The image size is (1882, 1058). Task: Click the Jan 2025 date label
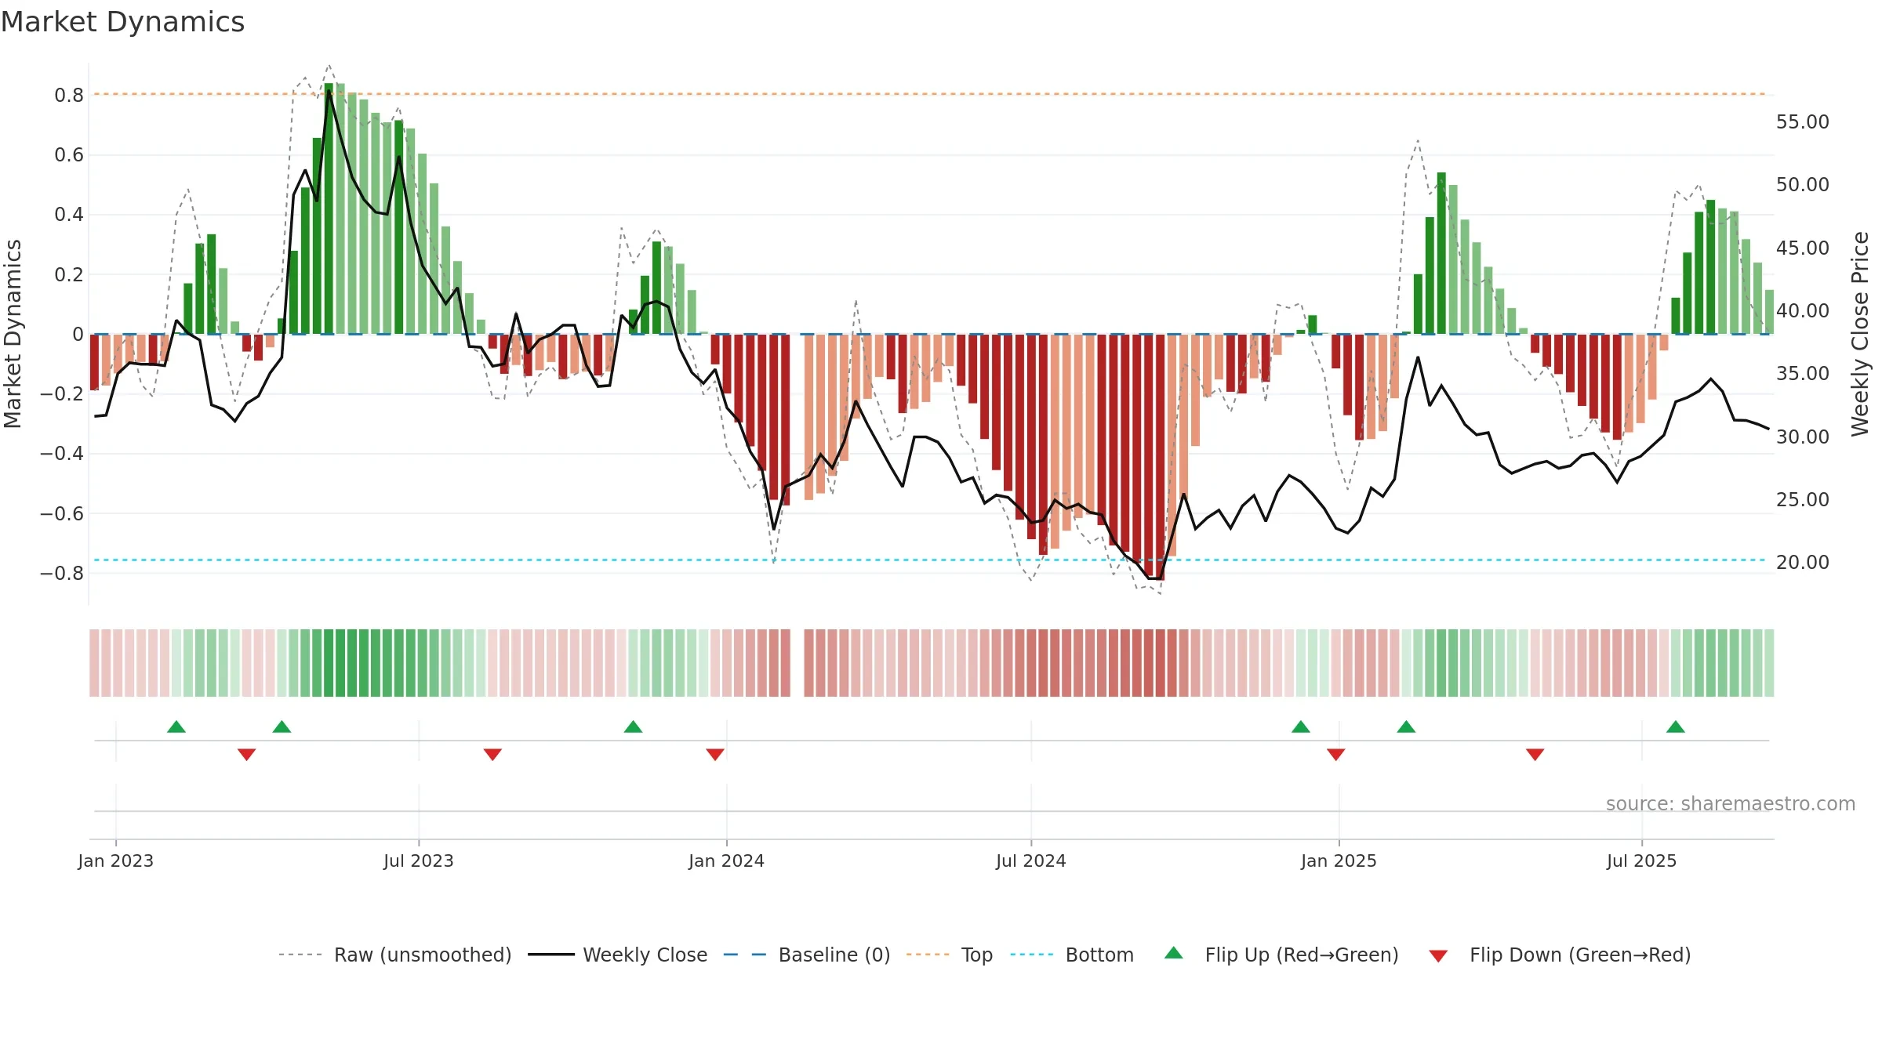[x=1339, y=861]
